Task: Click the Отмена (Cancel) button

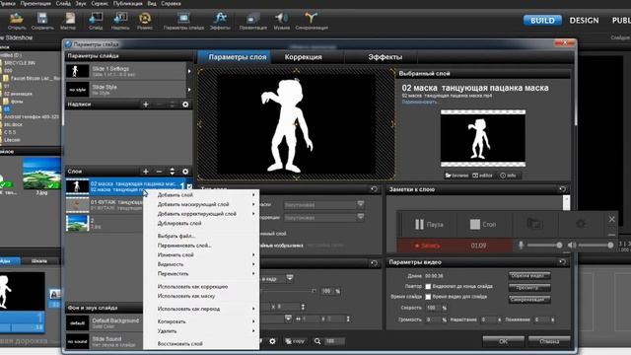Action: point(549,341)
